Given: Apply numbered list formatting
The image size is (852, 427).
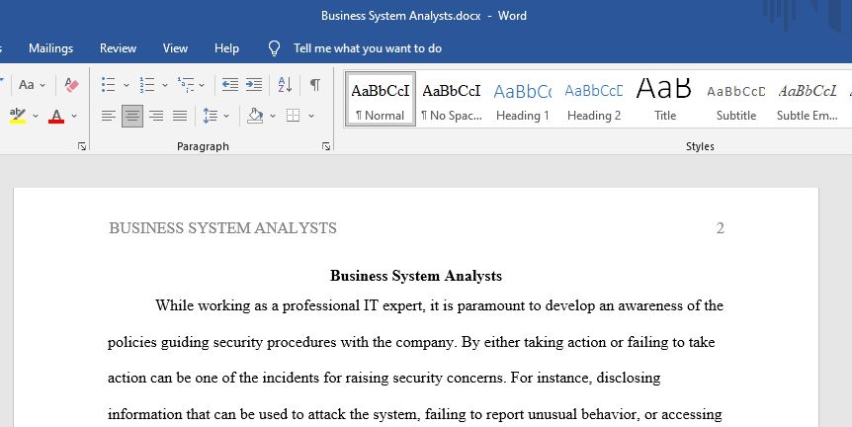Looking at the screenshot, I should point(146,85).
